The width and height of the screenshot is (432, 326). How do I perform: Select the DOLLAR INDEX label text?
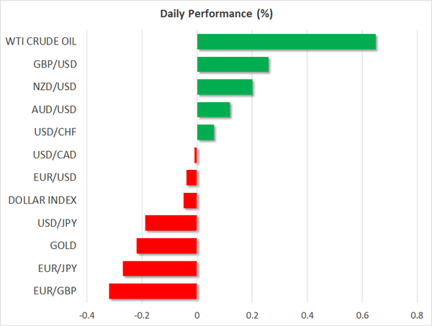(42, 200)
